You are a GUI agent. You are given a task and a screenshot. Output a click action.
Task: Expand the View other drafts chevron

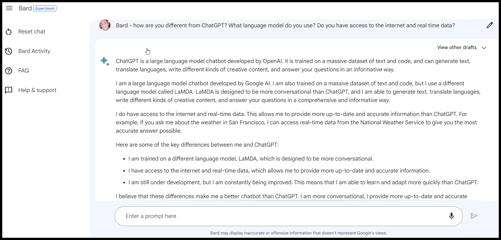[484, 48]
